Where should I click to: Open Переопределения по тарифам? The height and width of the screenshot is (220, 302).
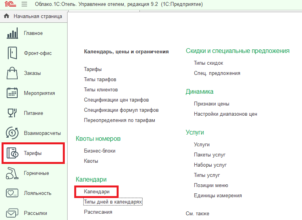coord(119,120)
